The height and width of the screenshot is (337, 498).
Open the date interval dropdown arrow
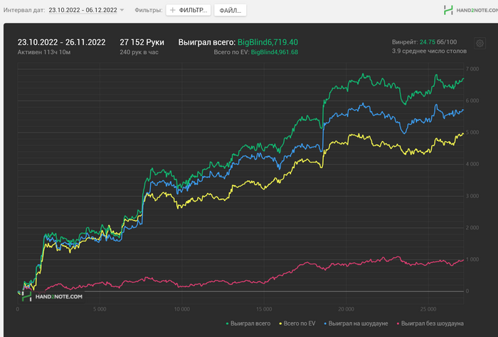point(122,10)
